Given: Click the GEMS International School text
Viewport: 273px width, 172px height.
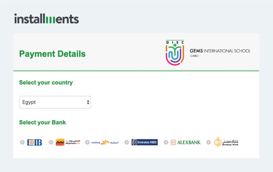Looking at the screenshot, I should (x=220, y=51).
